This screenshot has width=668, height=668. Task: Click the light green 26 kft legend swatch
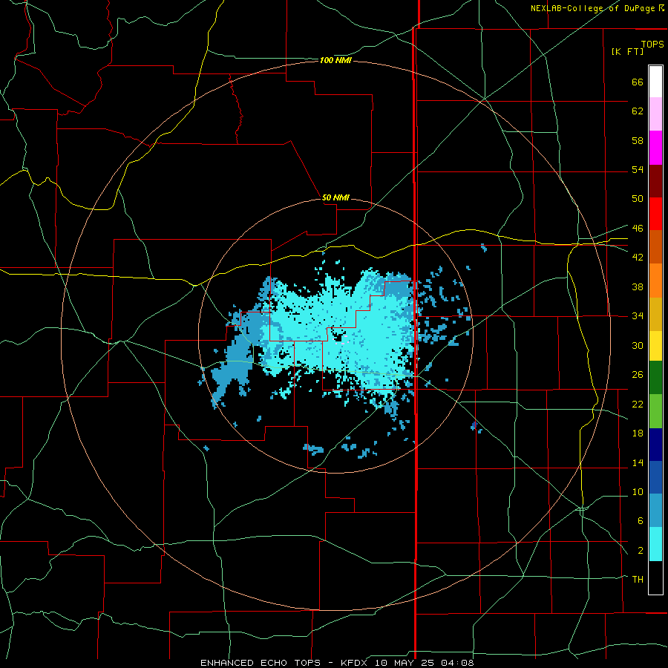coord(655,411)
